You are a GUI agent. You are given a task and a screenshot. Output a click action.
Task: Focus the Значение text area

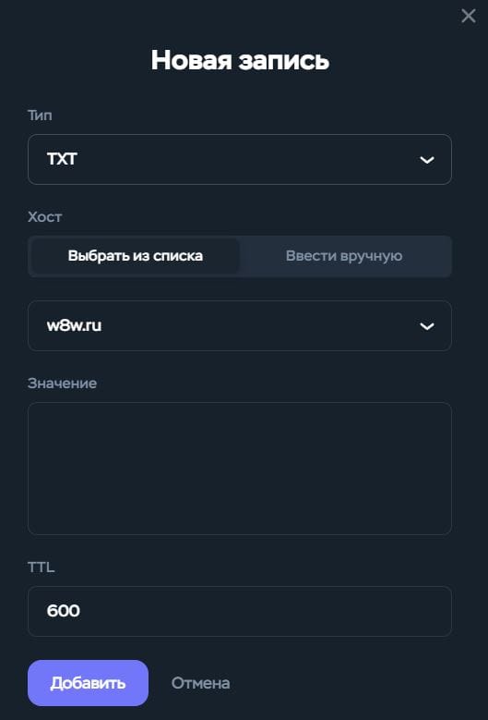(240, 469)
